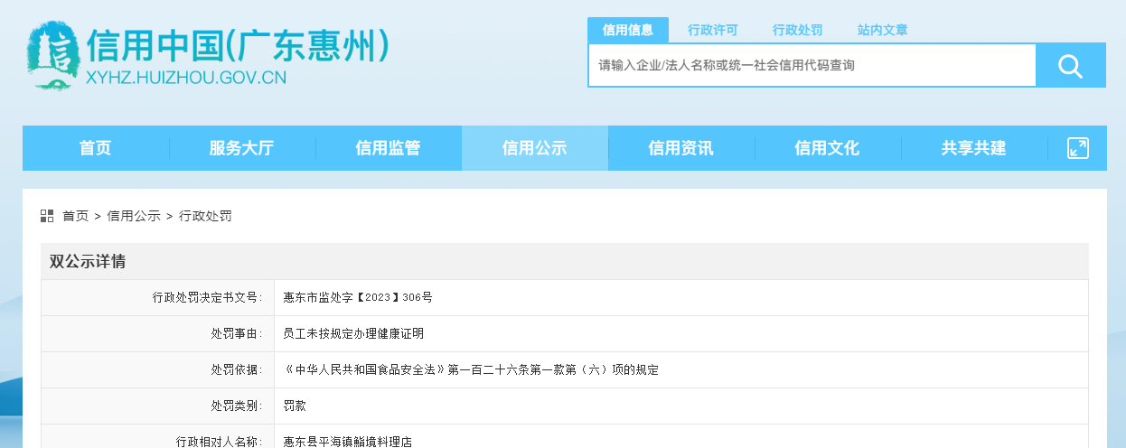This screenshot has height=448, width=1126.
Task: Click the 《中华人民共和国食品安全法》 penalty basis text
Action: [x=471, y=369]
